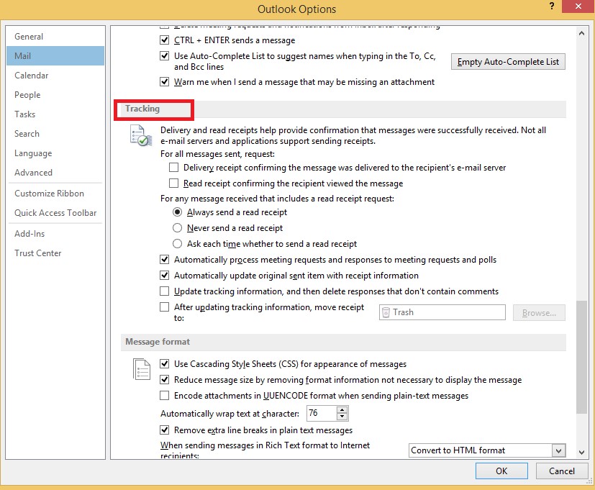The height and width of the screenshot is (490, 595).
Task: Toggle Use Cascading Style Sheets checkbox
Action: click(x=164, y=363)
